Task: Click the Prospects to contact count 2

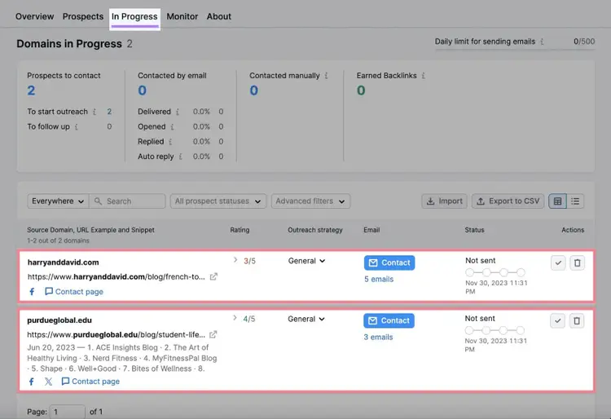Action: (x=31, y=90)
